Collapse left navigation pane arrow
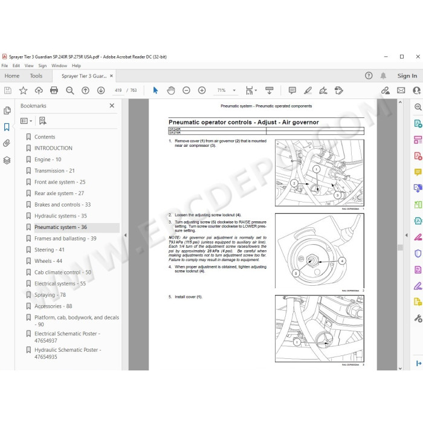This screenshot has width=423, height=423. (x=125, y=235)
